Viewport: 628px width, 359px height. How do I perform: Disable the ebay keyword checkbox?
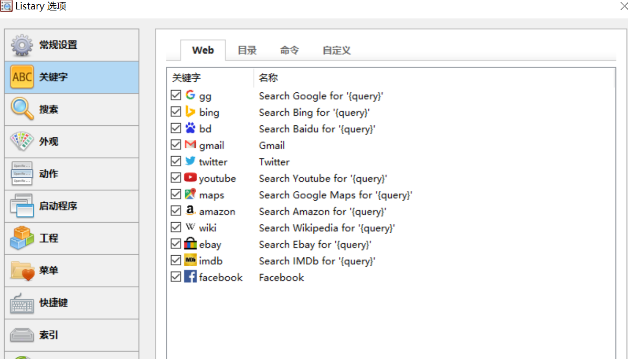click(176, 244)
